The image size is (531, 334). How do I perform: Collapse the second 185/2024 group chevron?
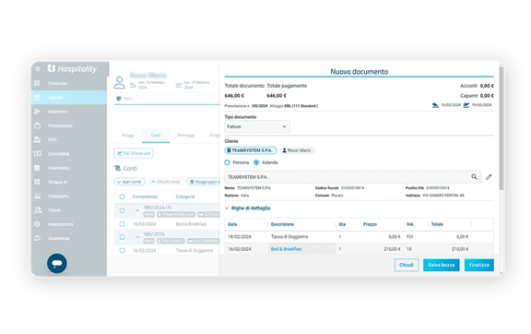pyautogui.click(x=137, y=237)
